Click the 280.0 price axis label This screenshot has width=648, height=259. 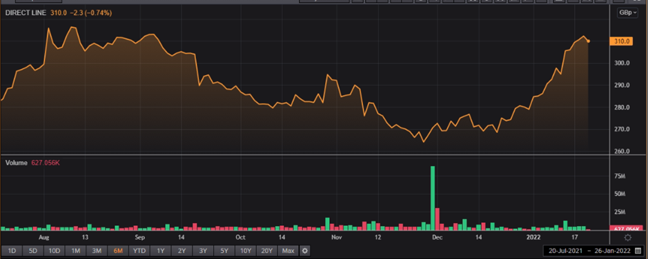tap(622, 107)
